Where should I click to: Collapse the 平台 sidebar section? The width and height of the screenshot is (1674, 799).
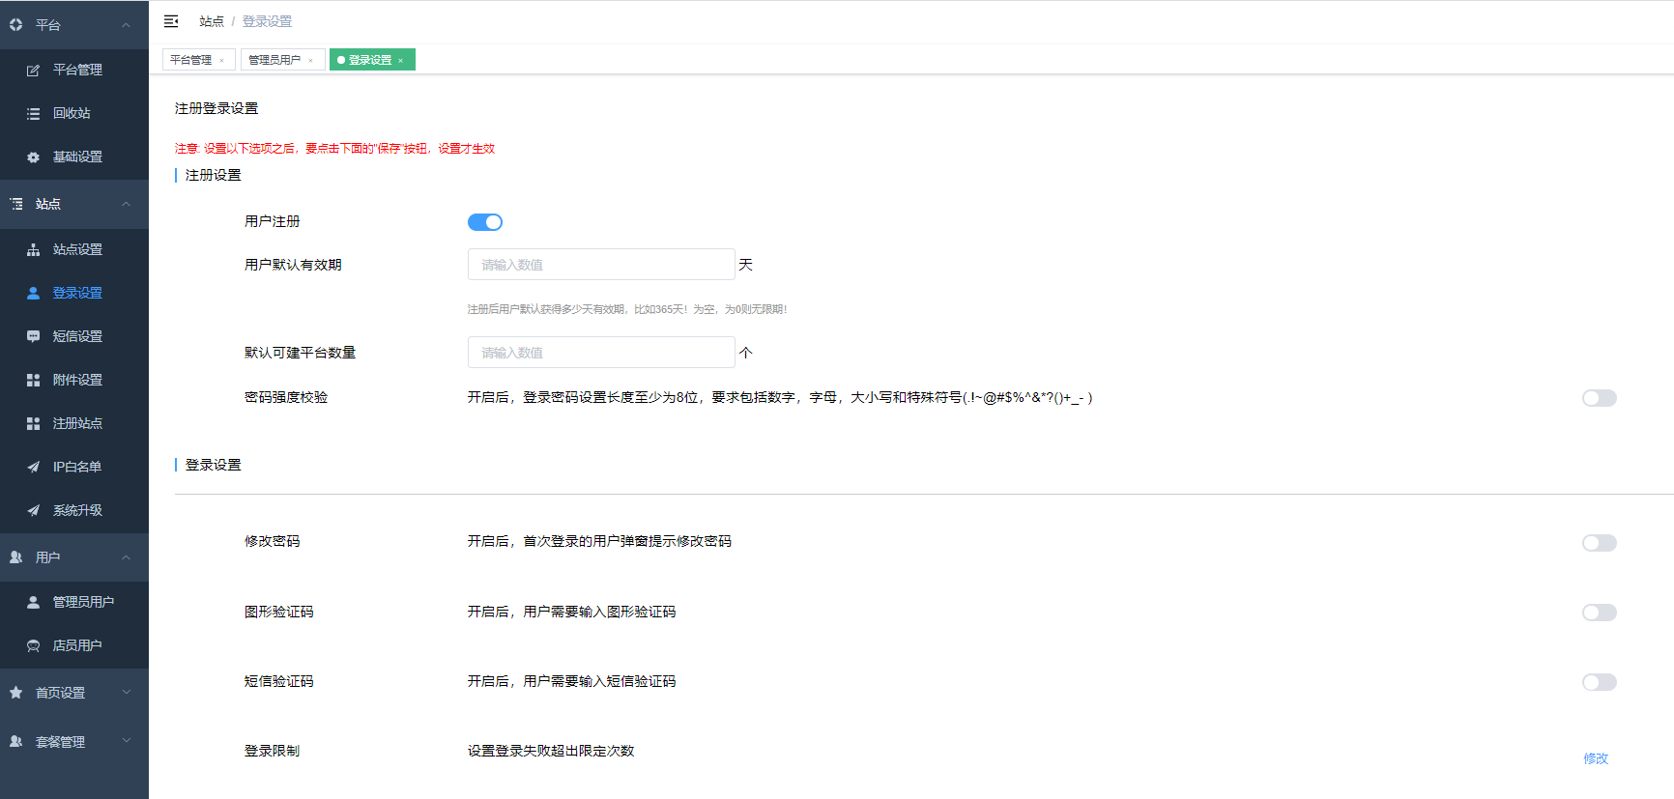(x=126, y=25)
